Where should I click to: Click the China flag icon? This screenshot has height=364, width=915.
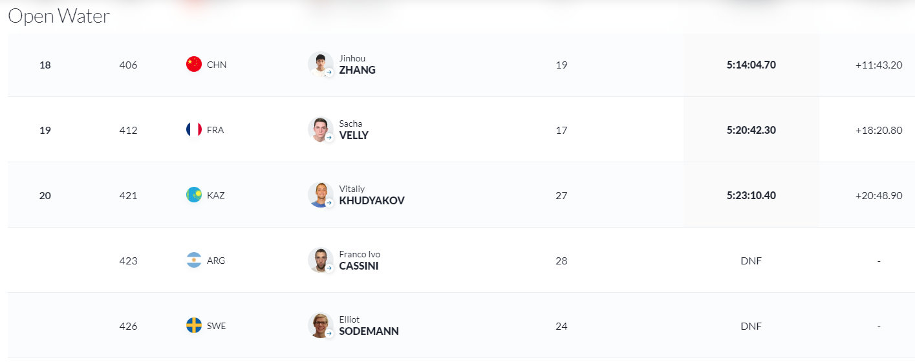[x=194, y=65]
